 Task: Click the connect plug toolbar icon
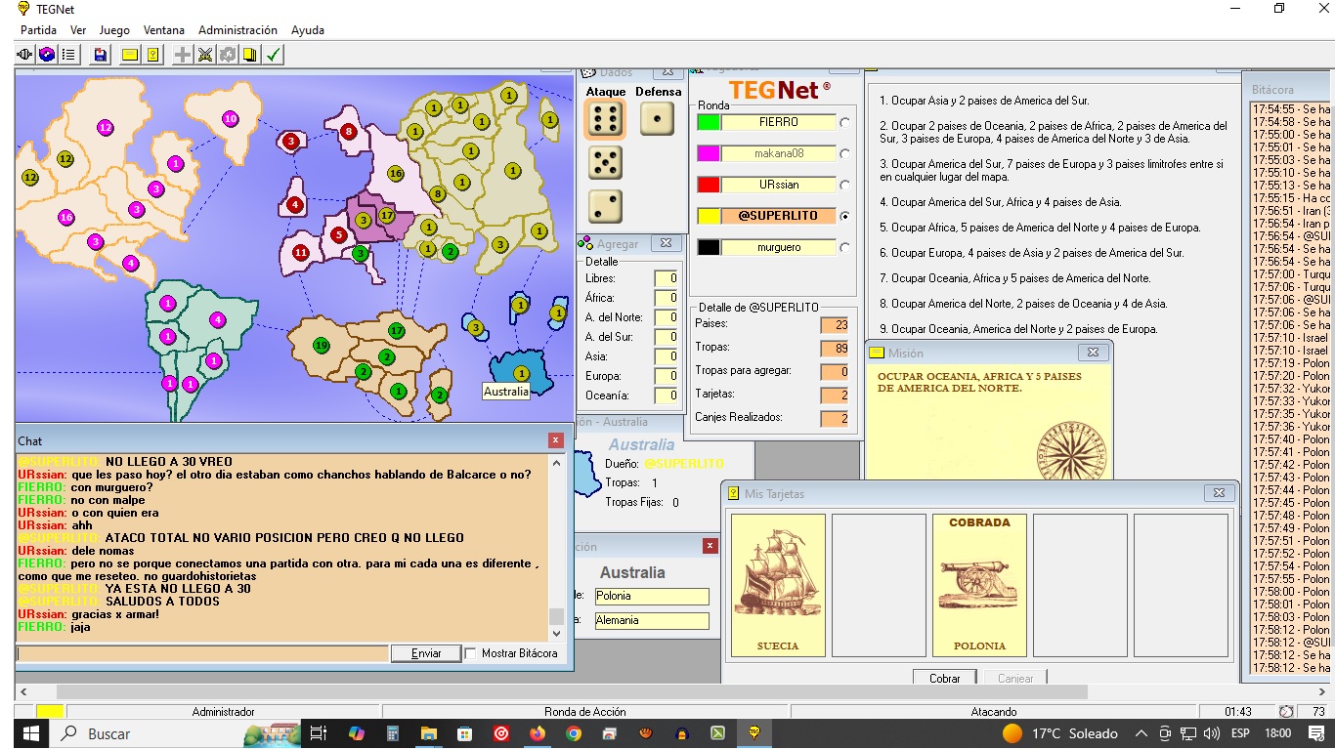tap(25, 55)
